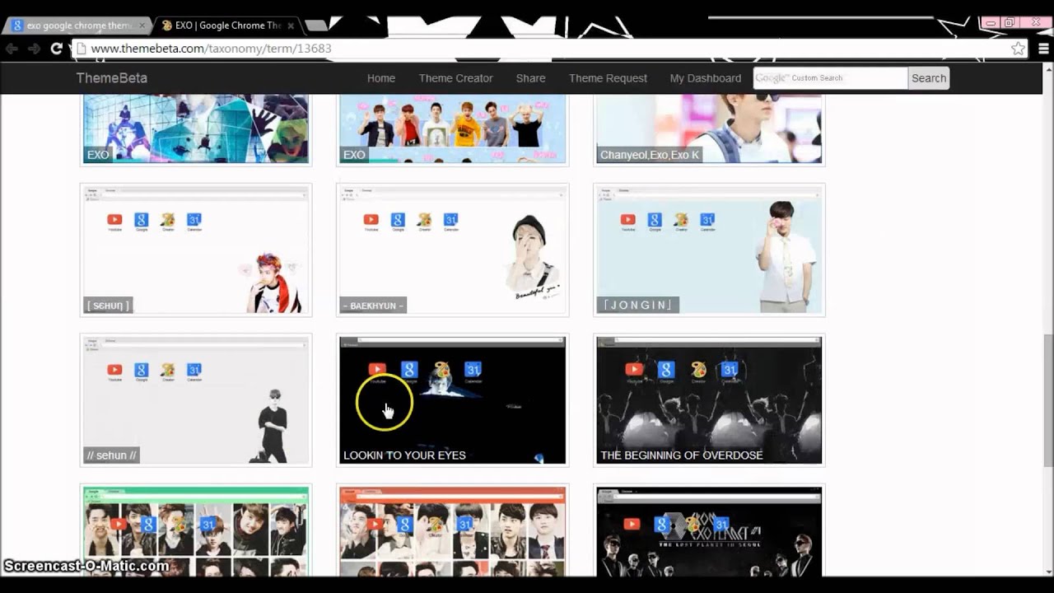Click the '[ sehun ]' caption label
Image resolution: width=1054 pixels, height=593 pixels.
coord(108,306)
